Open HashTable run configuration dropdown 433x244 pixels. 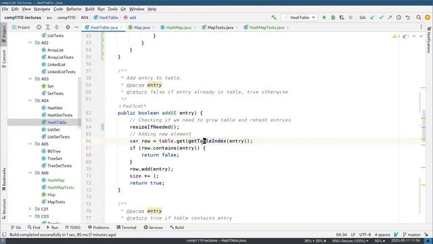point(299,18)
